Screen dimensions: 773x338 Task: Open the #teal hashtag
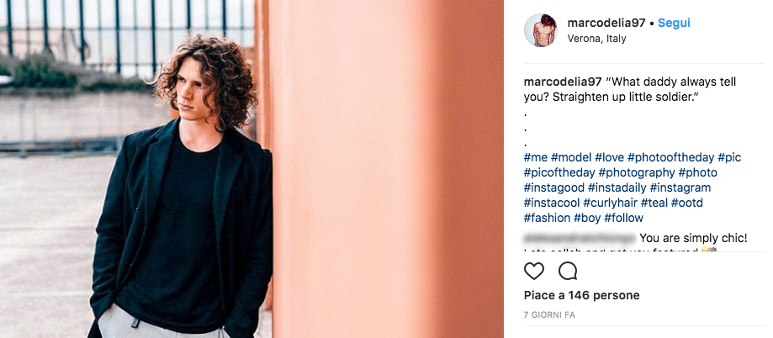654,203
